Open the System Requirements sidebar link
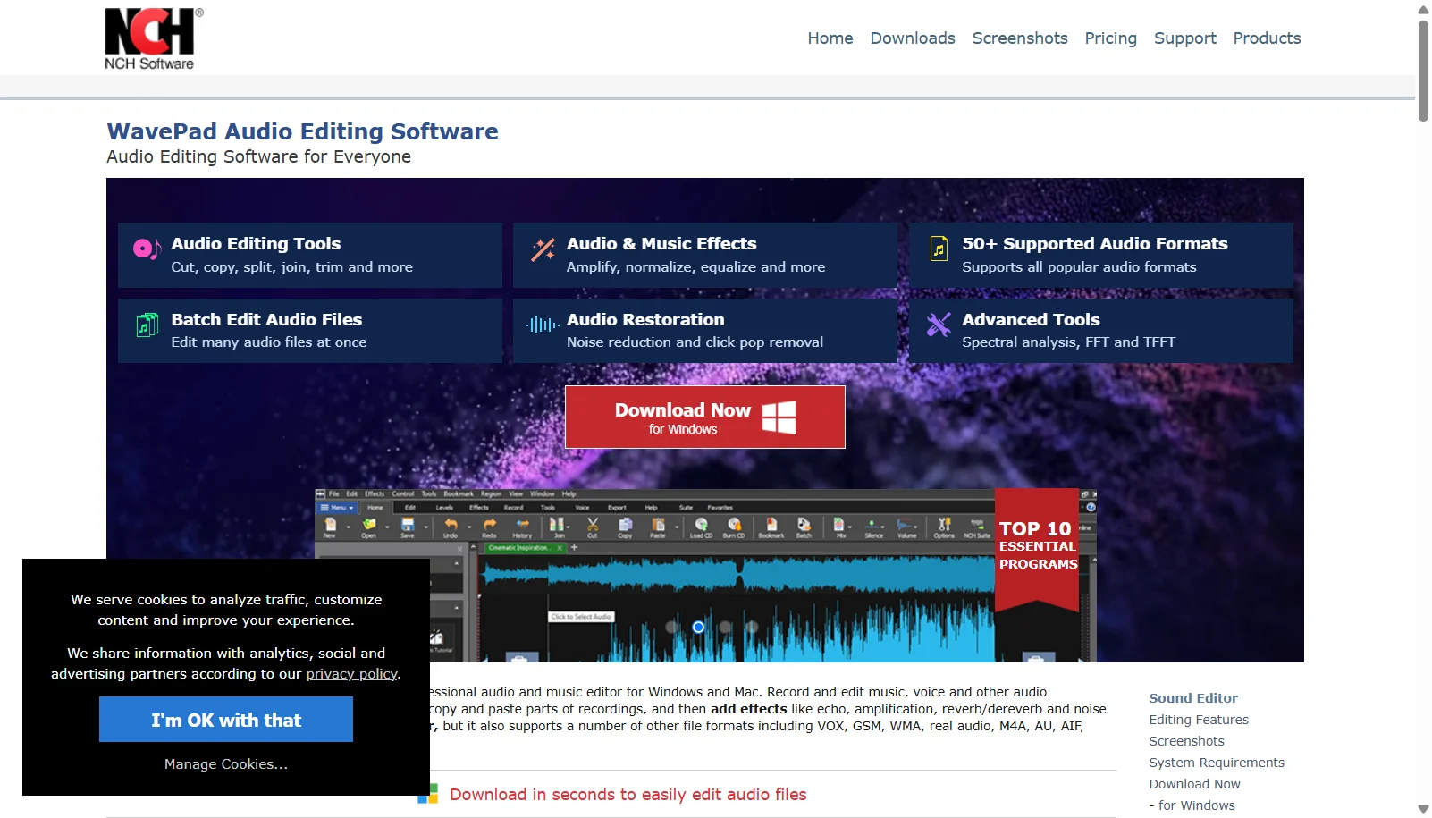1432x818 pixels. (x=1217, y=763)
